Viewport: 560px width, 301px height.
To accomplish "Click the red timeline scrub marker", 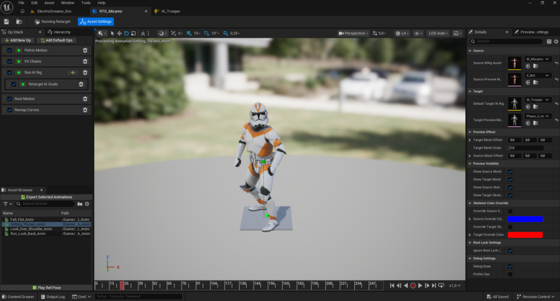I will coord(122,285).
